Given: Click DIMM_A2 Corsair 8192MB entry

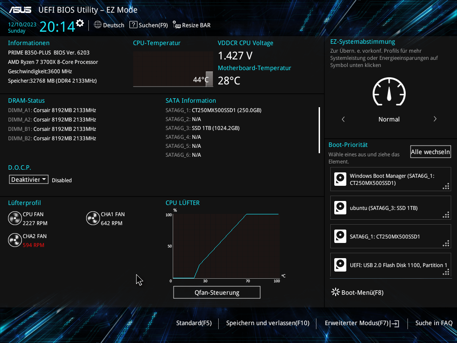Looking at the screenshot, I should pos(52,120).
